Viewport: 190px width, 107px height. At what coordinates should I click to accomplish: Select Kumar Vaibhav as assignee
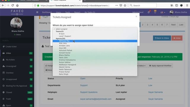(95, 62)
